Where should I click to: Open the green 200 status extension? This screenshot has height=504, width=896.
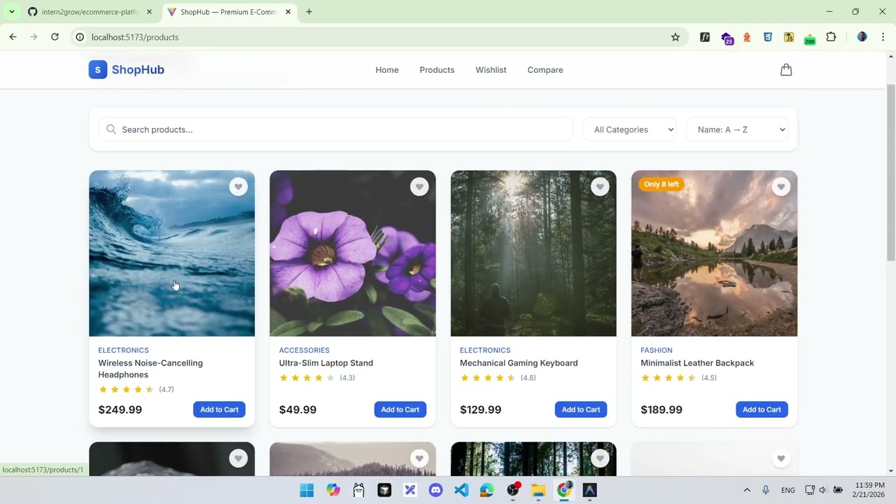click(810, 38)
